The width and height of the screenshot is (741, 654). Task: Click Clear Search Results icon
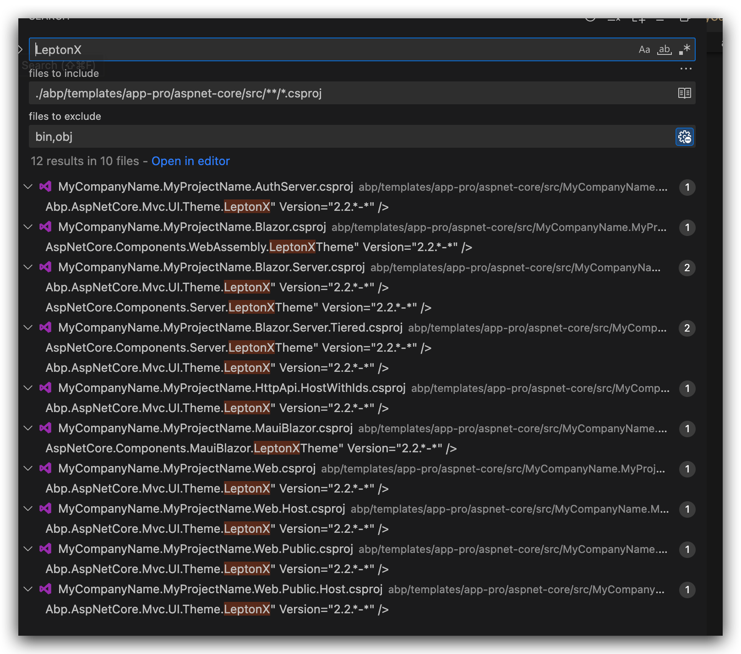pos(614,19)
